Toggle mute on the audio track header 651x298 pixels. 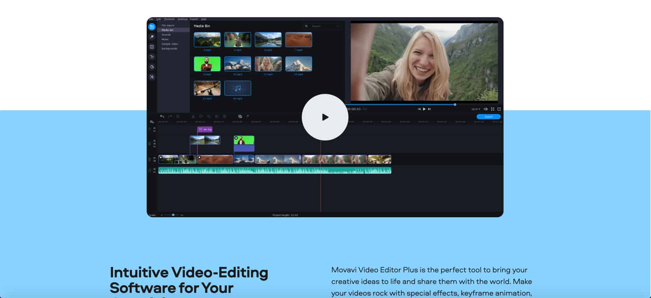click(x=154, y=169)
